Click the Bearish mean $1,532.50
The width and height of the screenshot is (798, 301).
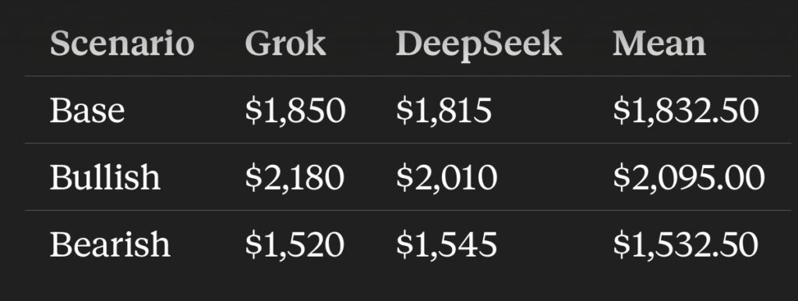pyautogui.click(x=686, y=245)
